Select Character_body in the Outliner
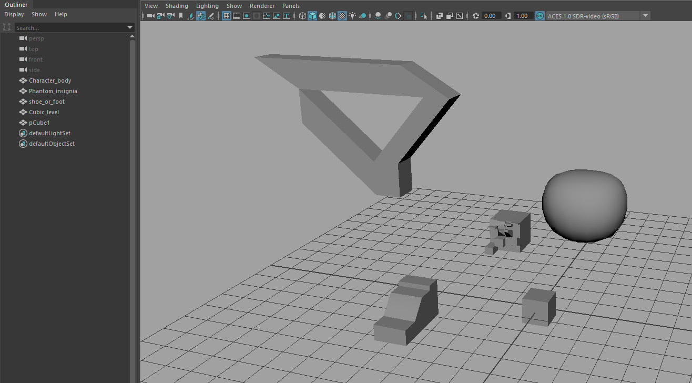Screen dimensions: 692x383 coord(50,80)
